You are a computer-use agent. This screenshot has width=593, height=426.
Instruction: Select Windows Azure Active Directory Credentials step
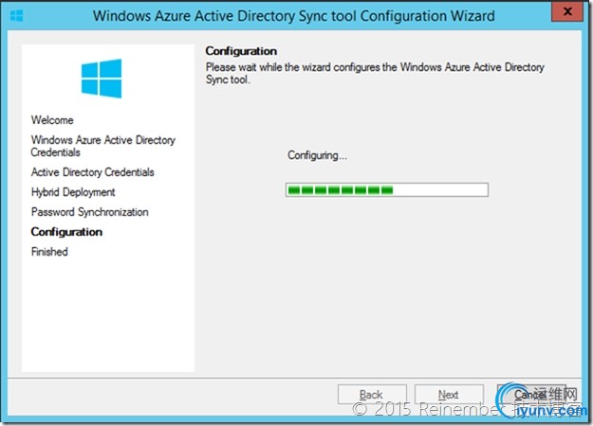102,146
